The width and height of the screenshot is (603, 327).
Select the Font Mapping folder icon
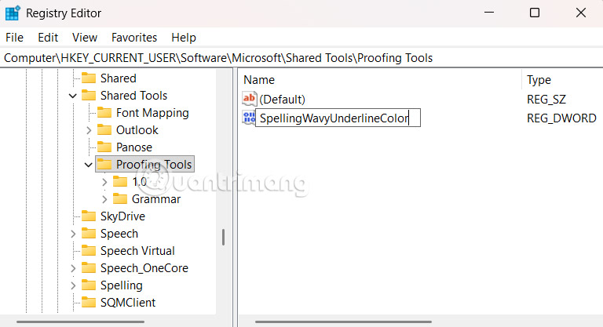[x=104, y=113]
